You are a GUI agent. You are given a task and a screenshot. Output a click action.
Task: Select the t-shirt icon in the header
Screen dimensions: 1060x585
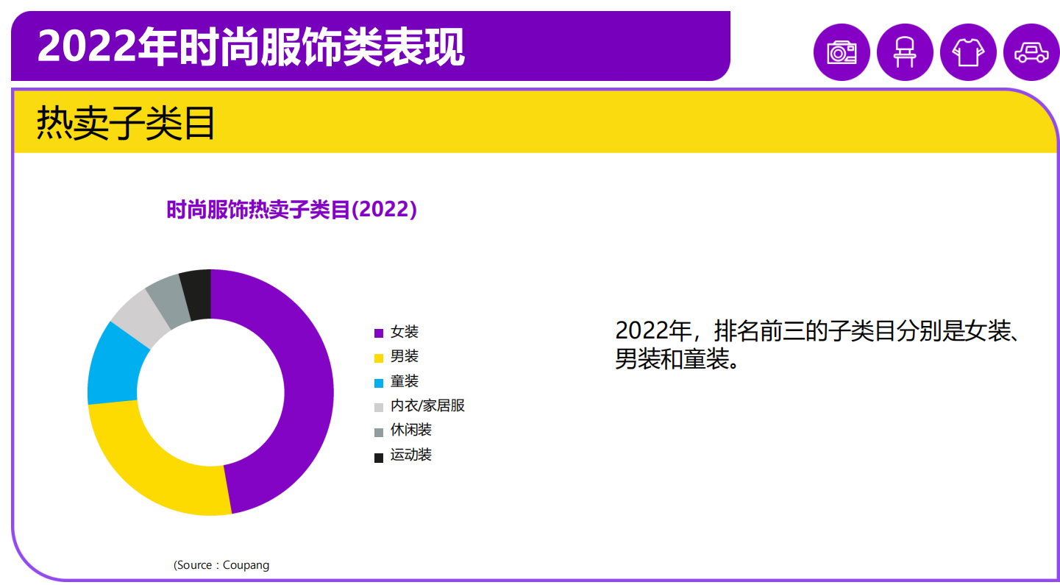pos(968,52)
